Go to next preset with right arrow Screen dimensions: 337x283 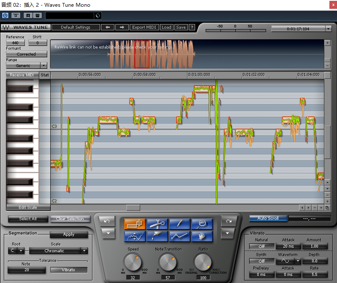tap(122, 27)
